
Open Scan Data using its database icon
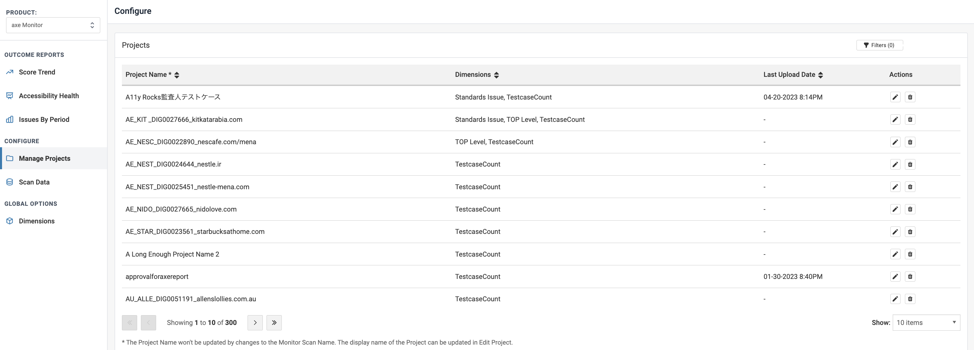click(9, 182)
